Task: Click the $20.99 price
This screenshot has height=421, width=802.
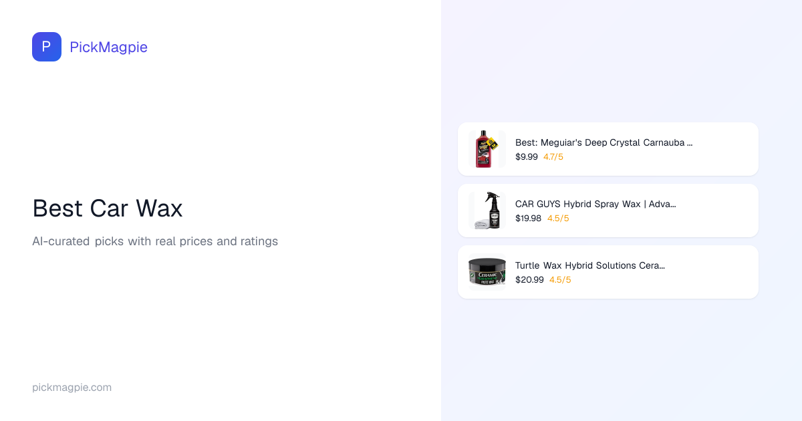Action: (x=529, y=280)
